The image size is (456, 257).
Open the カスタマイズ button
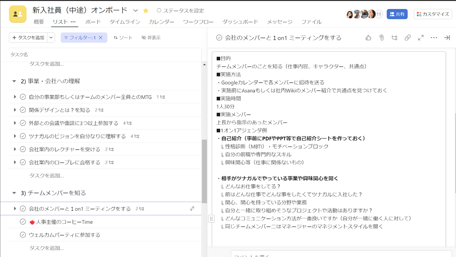click(433, 14)
